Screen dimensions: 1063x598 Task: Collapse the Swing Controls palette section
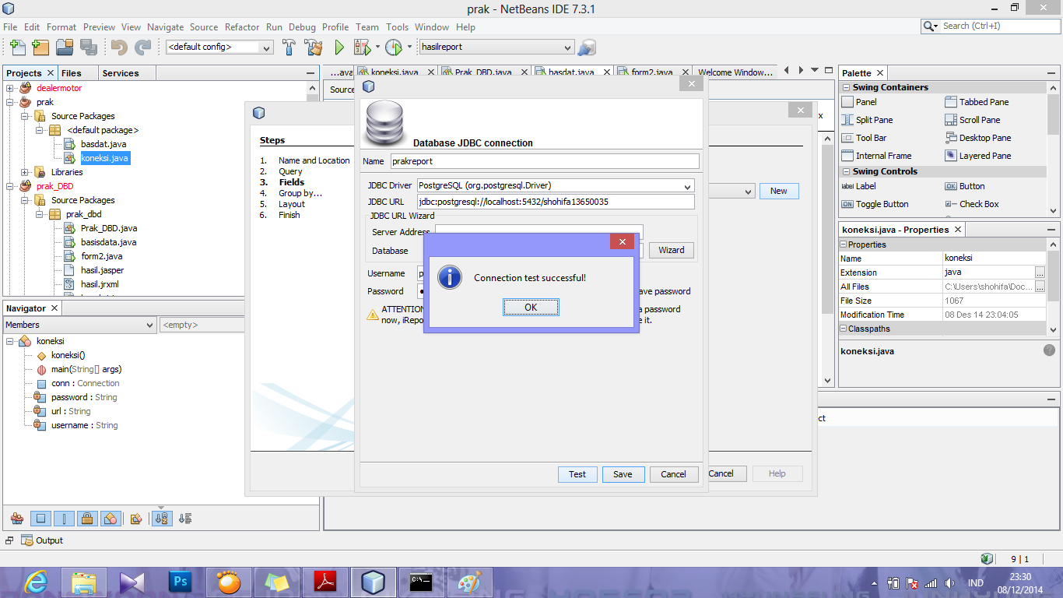(x=846, y=171)
